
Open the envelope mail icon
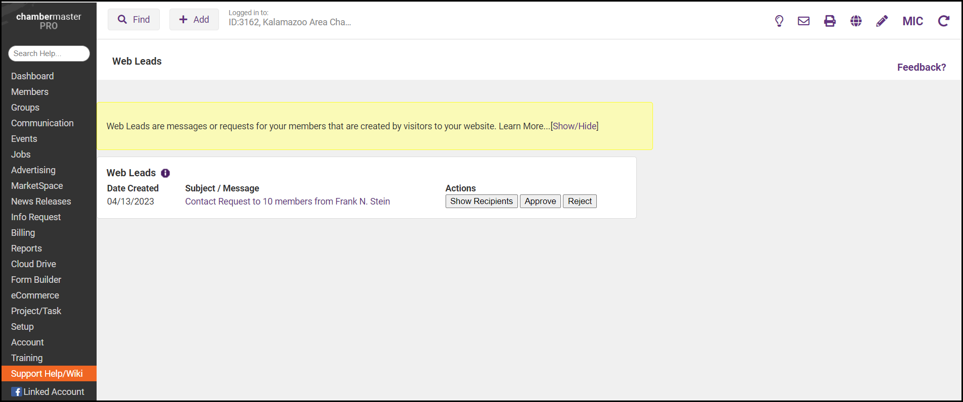click(x=804, y=21)
